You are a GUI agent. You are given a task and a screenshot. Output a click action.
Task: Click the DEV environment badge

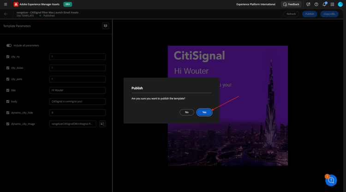(67, 4)
